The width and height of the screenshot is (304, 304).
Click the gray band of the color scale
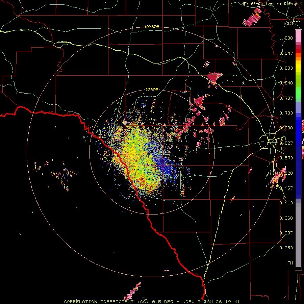point(298,235)
